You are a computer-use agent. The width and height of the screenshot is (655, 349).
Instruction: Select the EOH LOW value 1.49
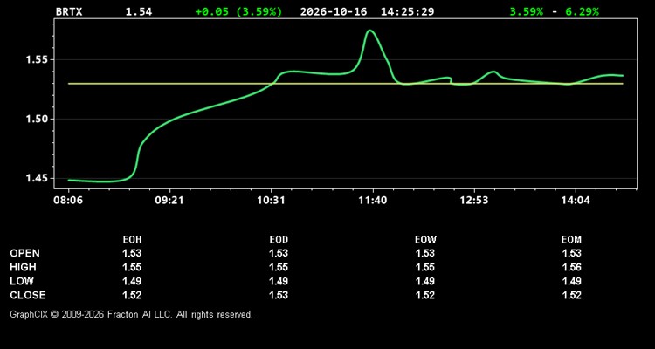coord(132,281)
